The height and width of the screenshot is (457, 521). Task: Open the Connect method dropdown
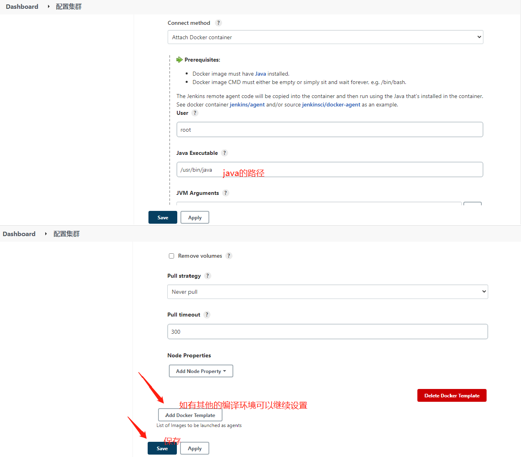tap(325, 37)
